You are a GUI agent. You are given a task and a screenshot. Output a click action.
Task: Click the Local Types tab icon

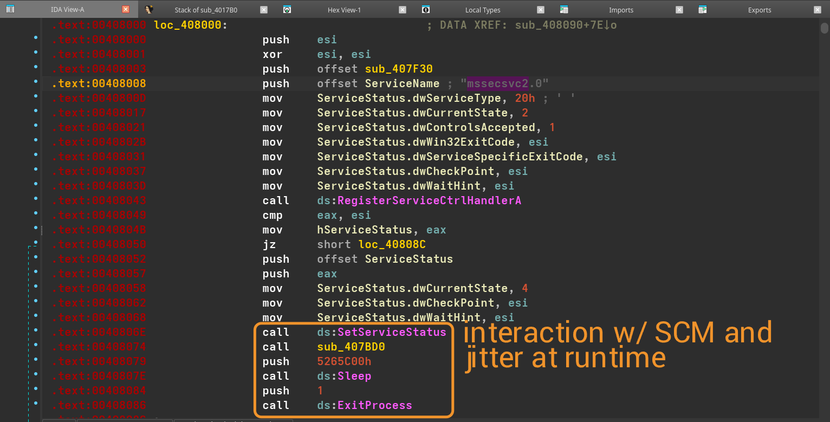click(426, 9)
